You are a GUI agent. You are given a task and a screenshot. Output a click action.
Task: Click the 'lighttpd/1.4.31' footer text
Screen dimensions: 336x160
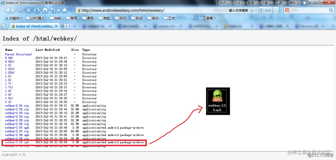pyautogui.click(x=14, y=155)
